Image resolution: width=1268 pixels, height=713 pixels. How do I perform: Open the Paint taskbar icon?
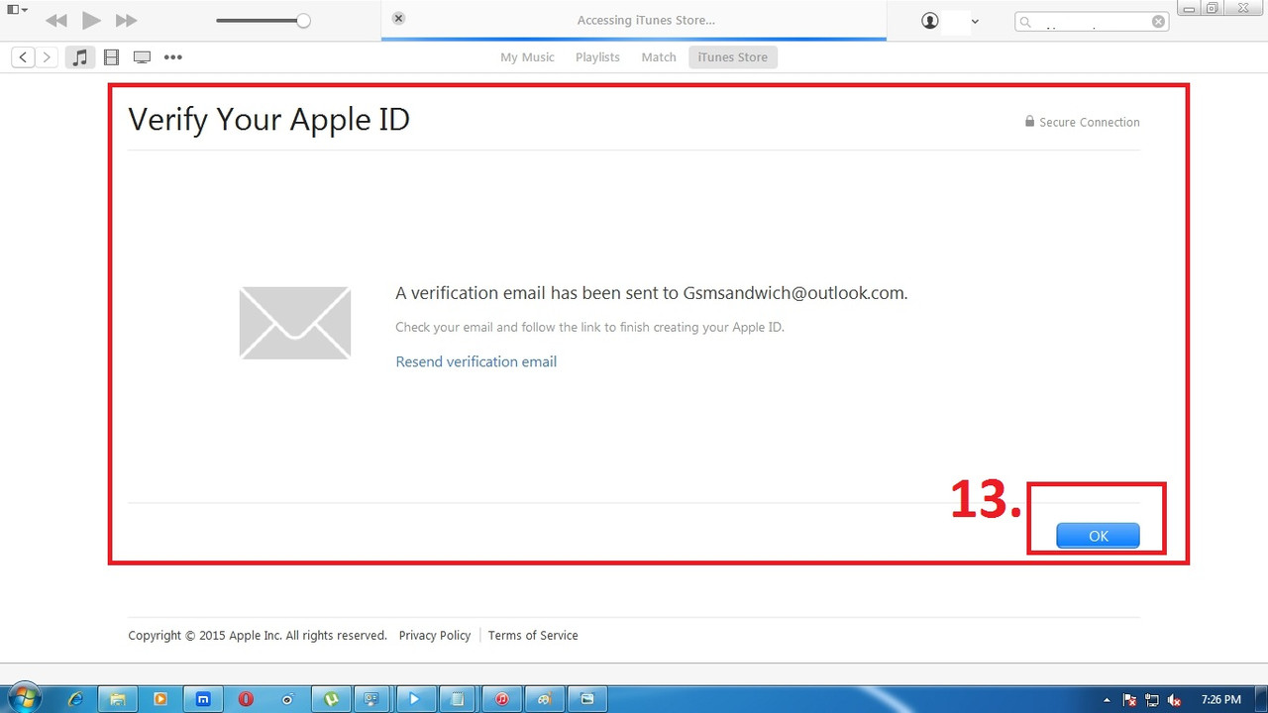[544, 699]
